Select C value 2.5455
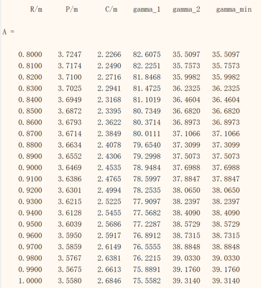The image size is (261, 288). [x=109, y=213]
